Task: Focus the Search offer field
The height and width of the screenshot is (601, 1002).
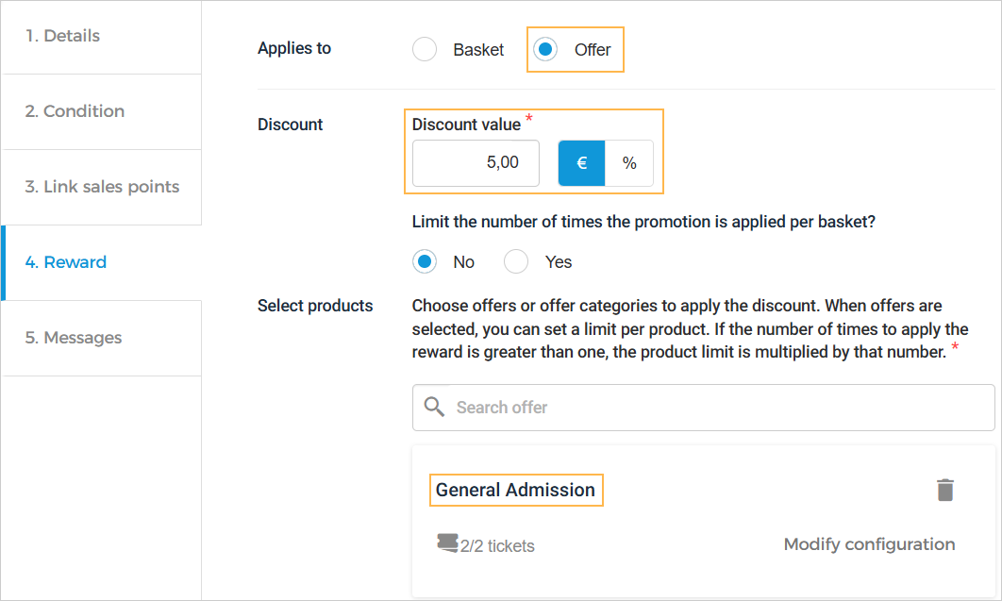Action: (x=717, y=408)
